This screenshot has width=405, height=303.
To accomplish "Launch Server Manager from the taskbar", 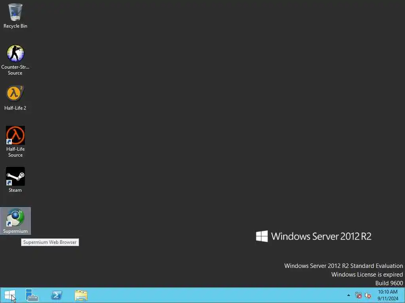I will tap(32, 295).
